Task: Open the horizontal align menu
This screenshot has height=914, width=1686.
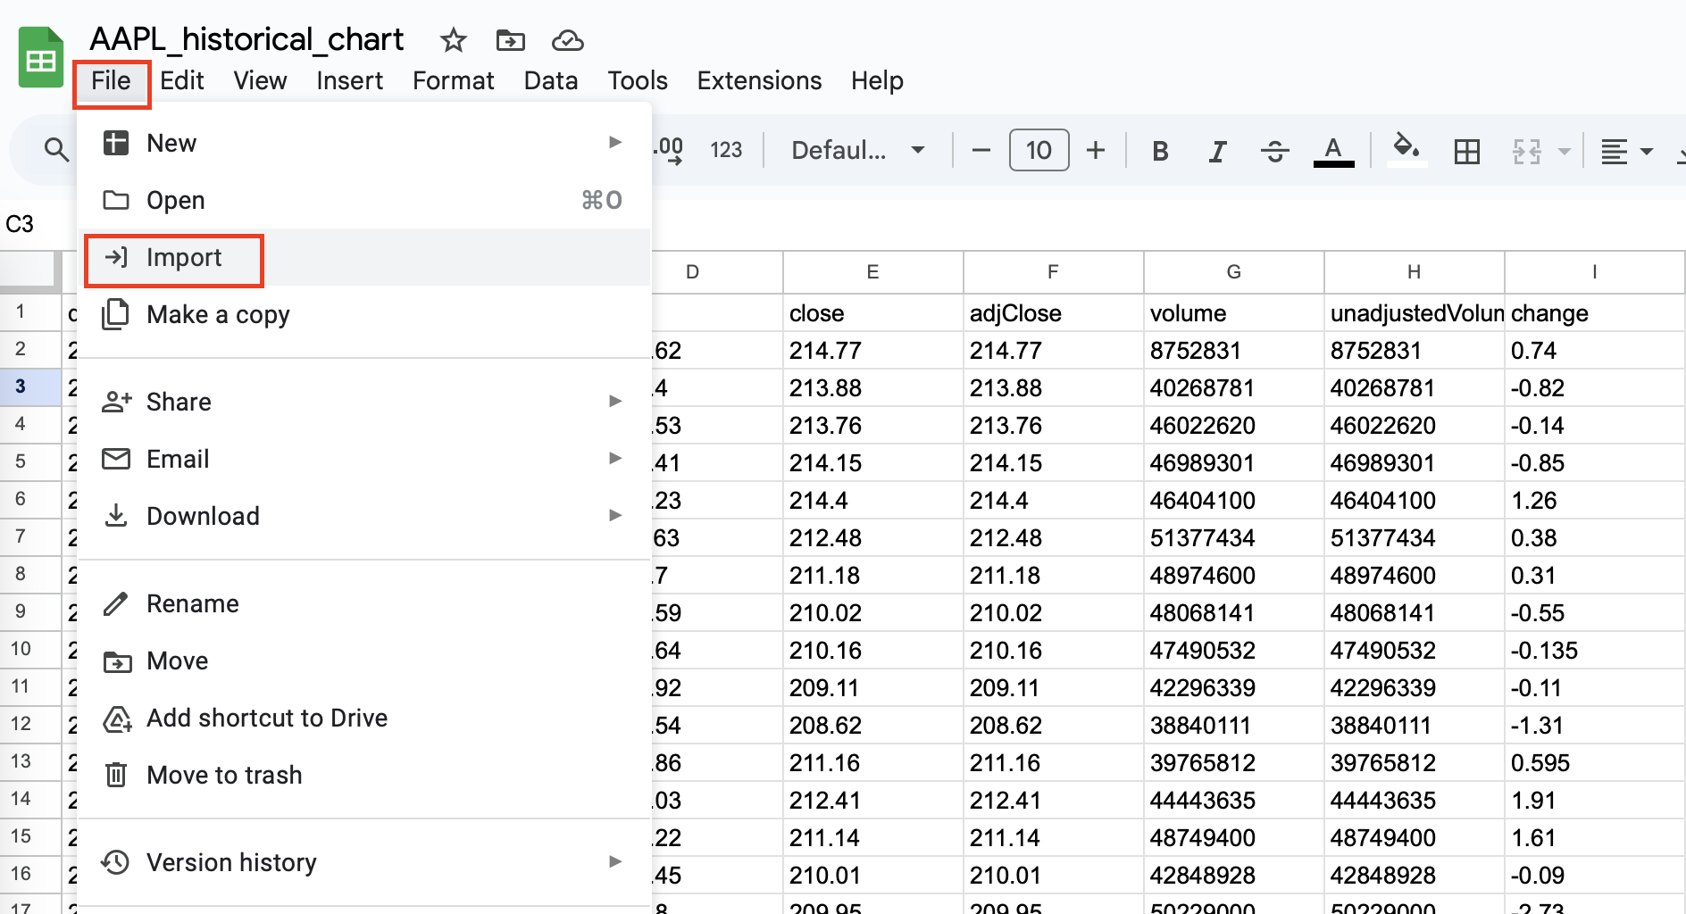Action: pos(1625,151)
